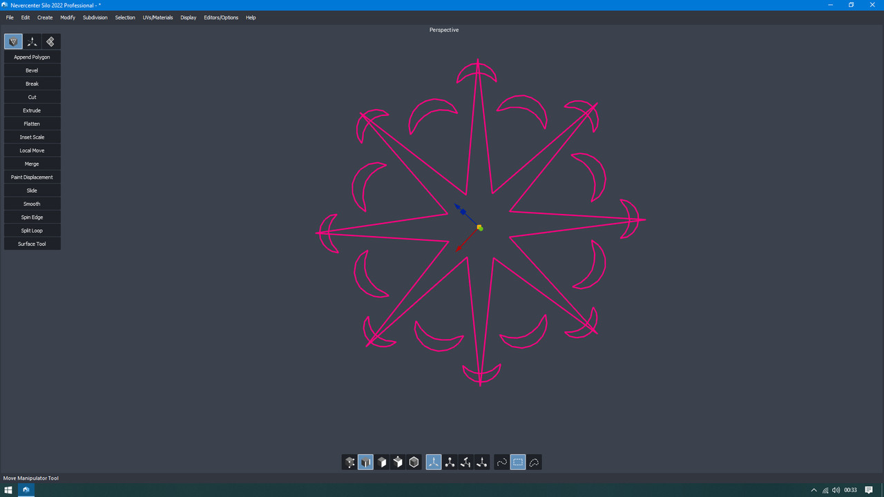Open the Edit menu
The image size is (884, 497).
click(26, 17)
